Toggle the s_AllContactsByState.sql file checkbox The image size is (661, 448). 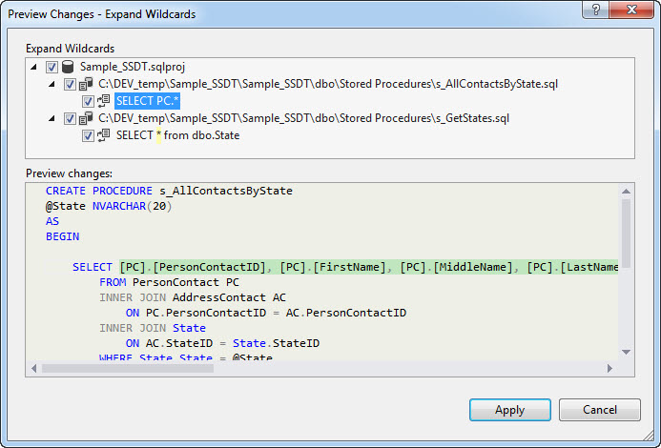[x=70, y=85]
